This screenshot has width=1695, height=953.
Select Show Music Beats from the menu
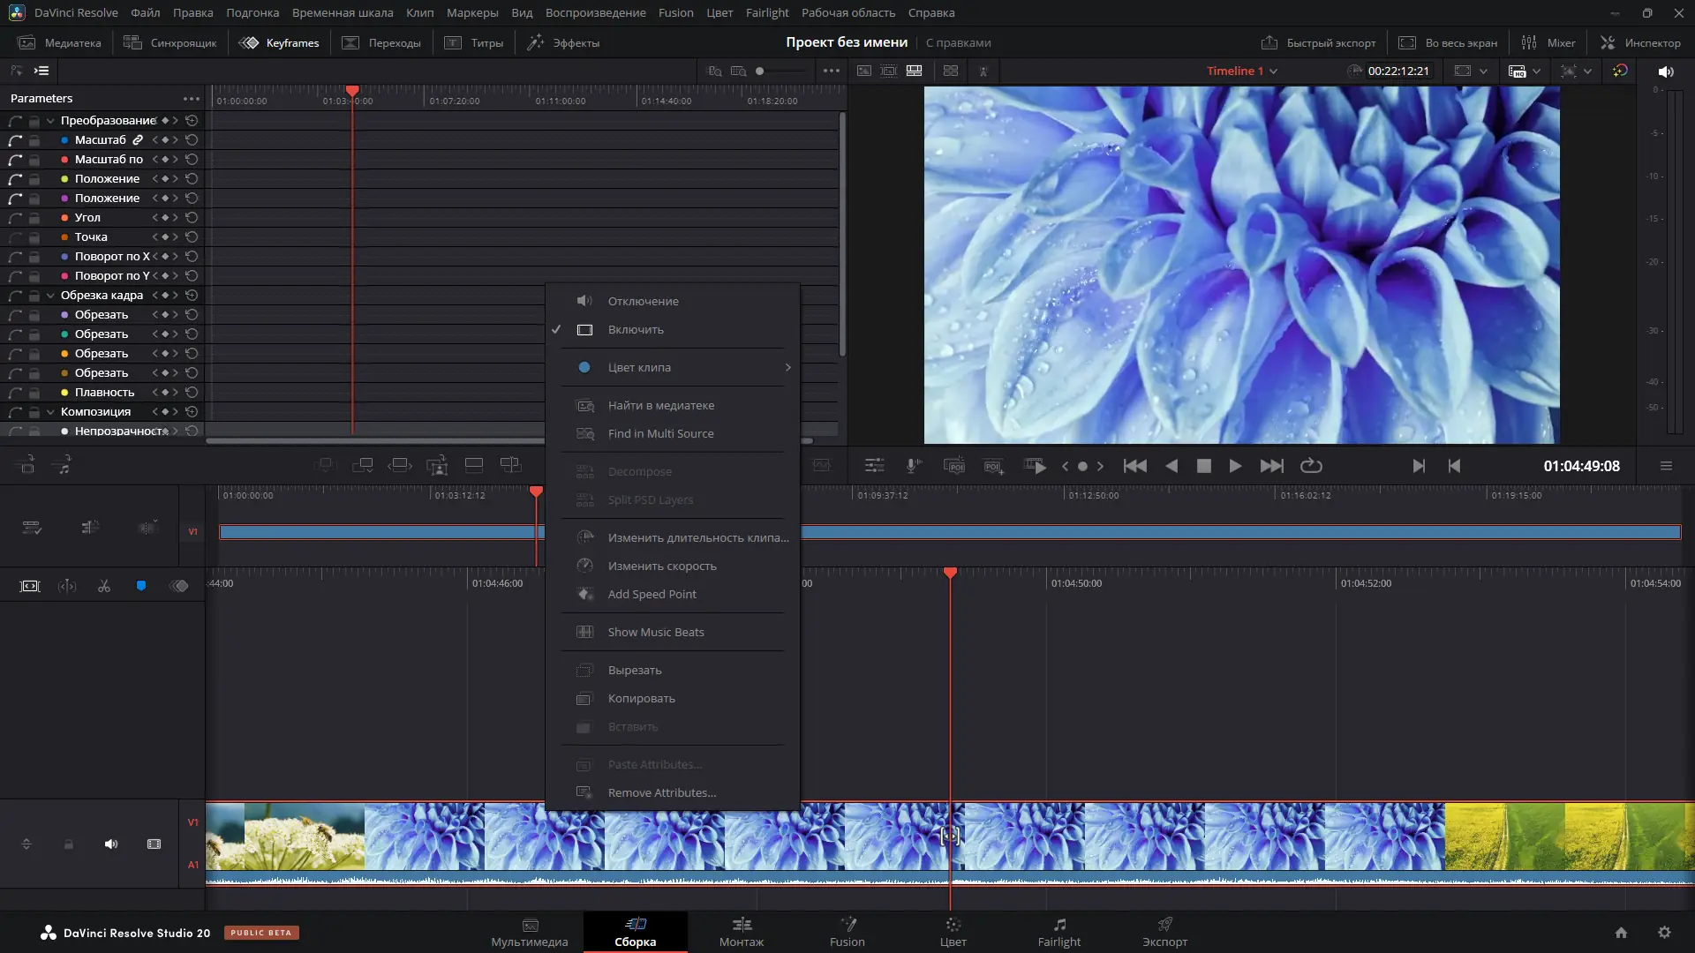coord(655,632)
